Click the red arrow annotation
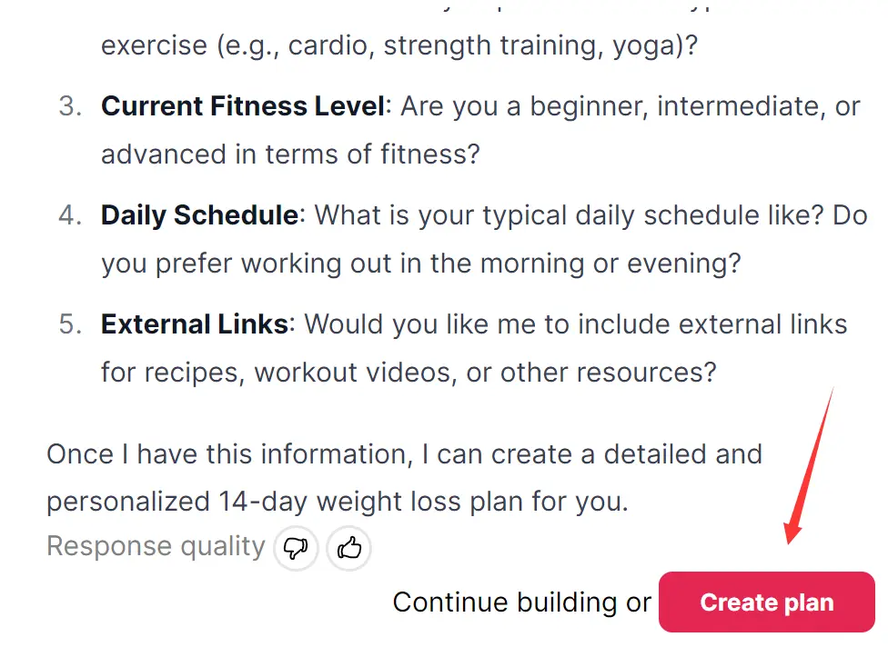 tap(809, 463)
